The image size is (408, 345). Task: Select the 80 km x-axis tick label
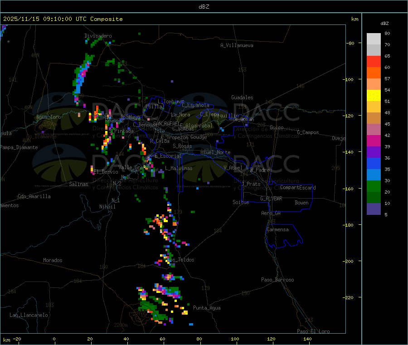pos(199,339)
